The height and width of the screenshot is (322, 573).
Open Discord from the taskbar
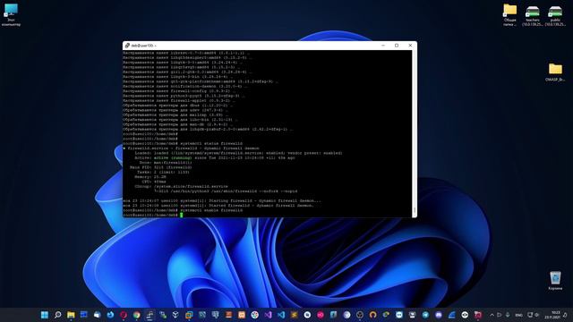click(439, 315)
